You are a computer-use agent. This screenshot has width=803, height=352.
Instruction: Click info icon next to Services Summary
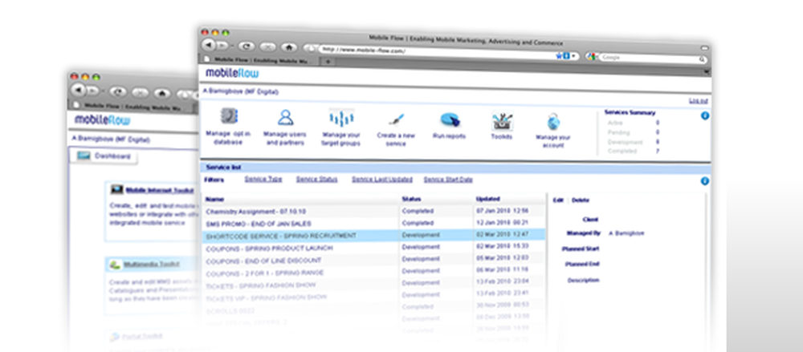point(705,116)
